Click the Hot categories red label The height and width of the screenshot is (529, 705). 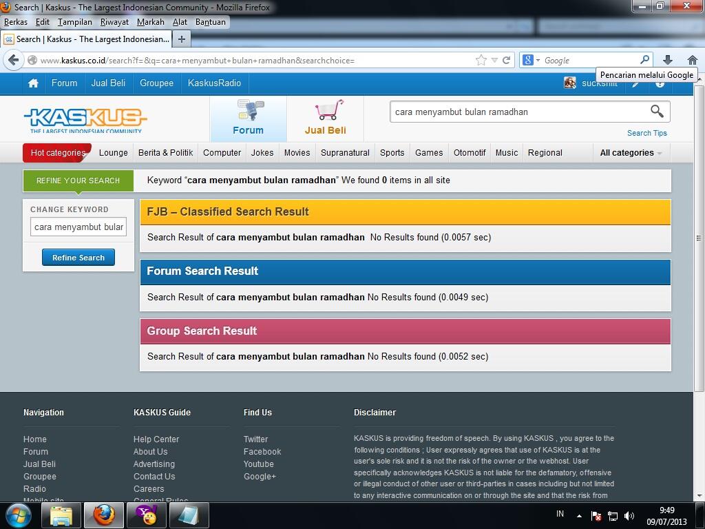pyautogui.click(x=58, y=153)
